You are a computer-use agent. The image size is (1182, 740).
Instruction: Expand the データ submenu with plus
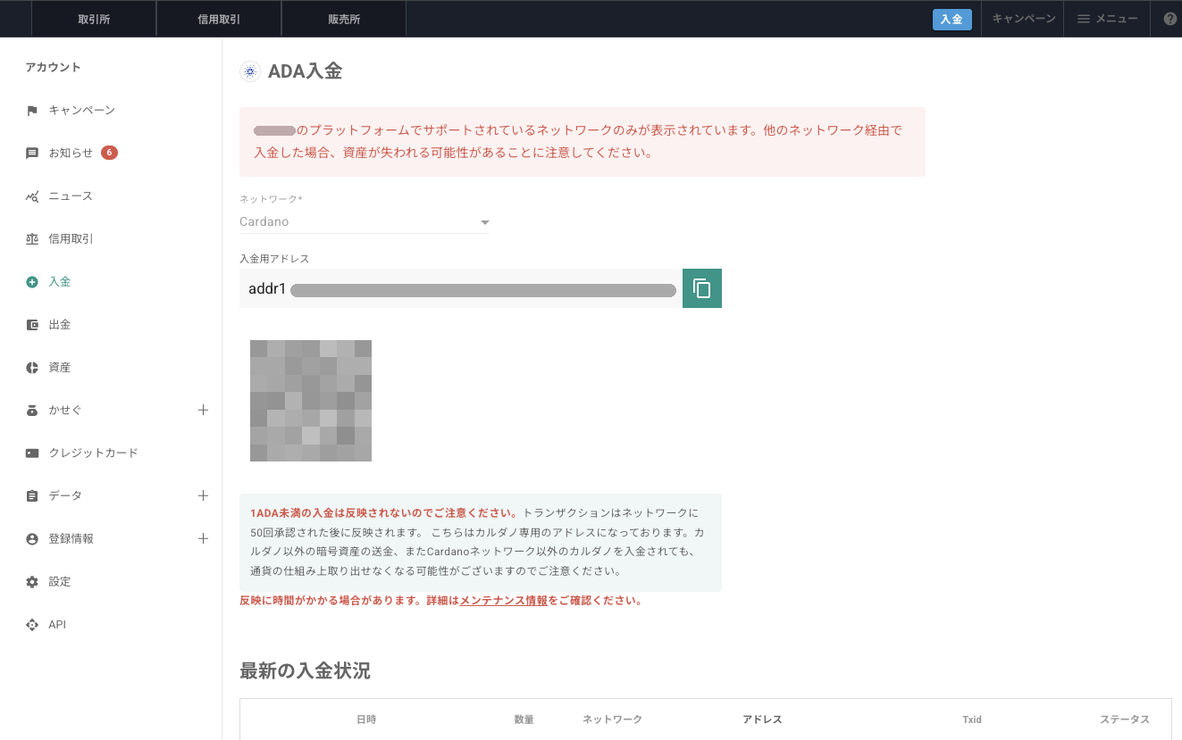[203, 496]
